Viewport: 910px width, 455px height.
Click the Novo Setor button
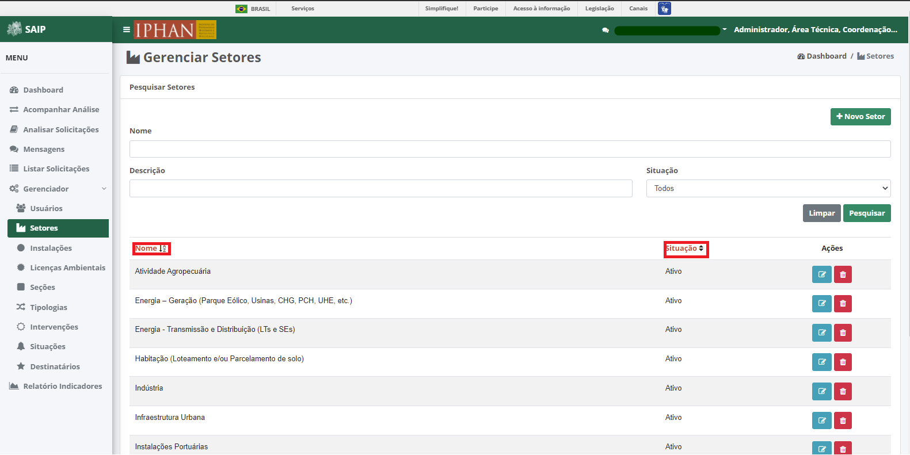click(x=860, y=117)
